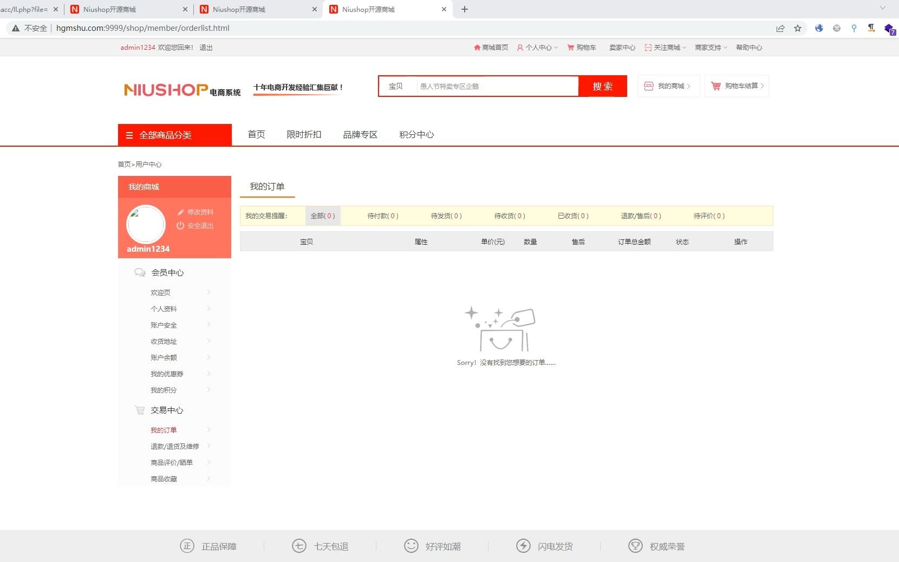The image size is (899, 562).
Task: Select the 退款/售后(0) order filter
Action: [641, 215]
